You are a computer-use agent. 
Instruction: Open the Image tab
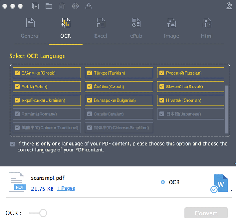171,36
